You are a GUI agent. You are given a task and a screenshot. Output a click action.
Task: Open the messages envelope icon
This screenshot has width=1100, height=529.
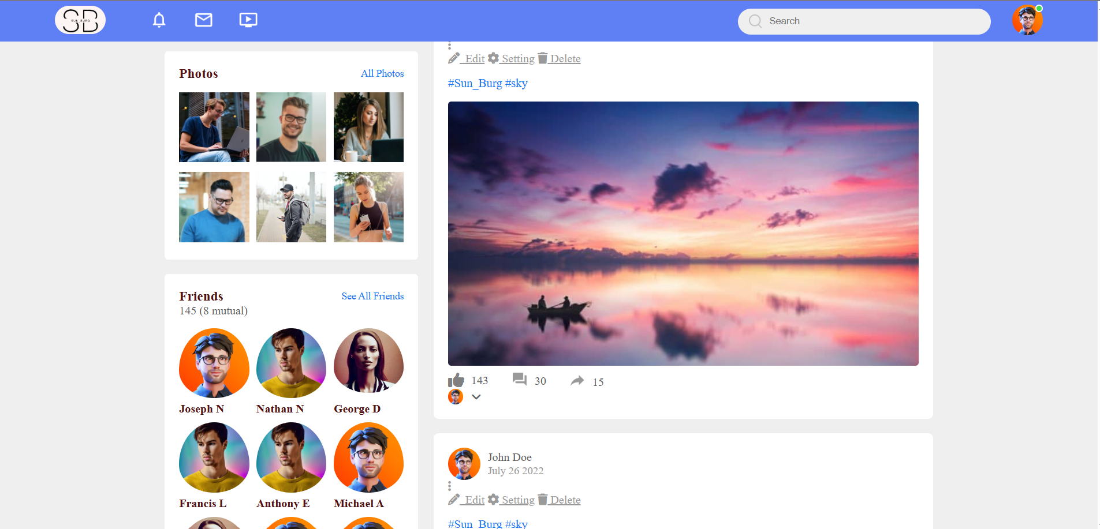point(203,20)
